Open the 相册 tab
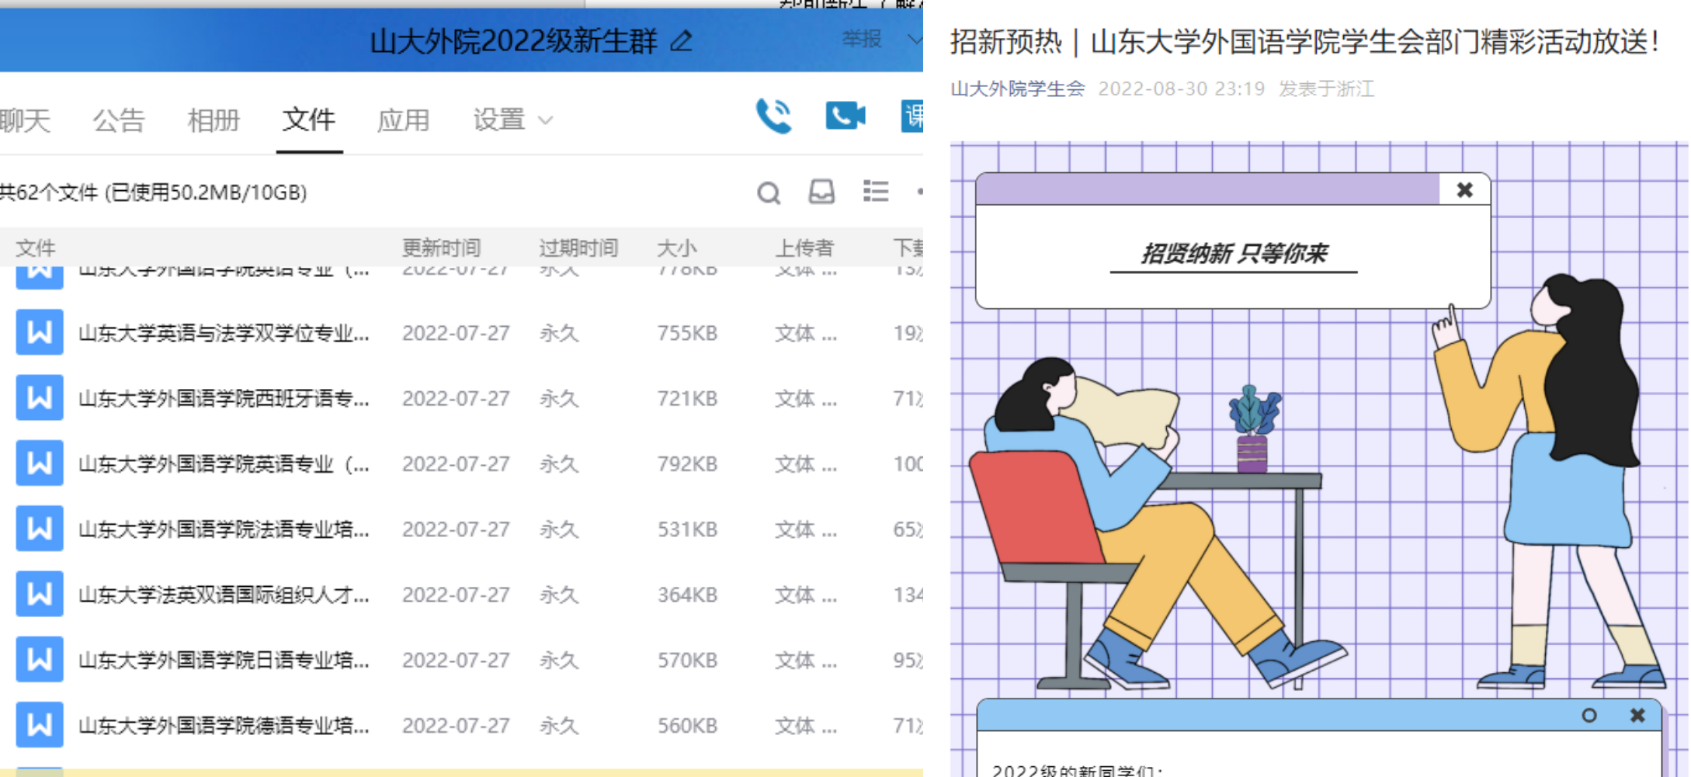This screenshot has width=1691, height=777. [214, 120]
